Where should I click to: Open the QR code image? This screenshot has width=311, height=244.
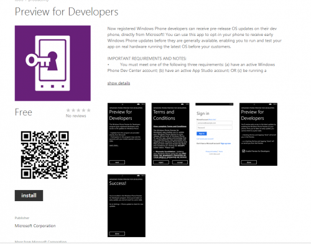tap(45, 155)
